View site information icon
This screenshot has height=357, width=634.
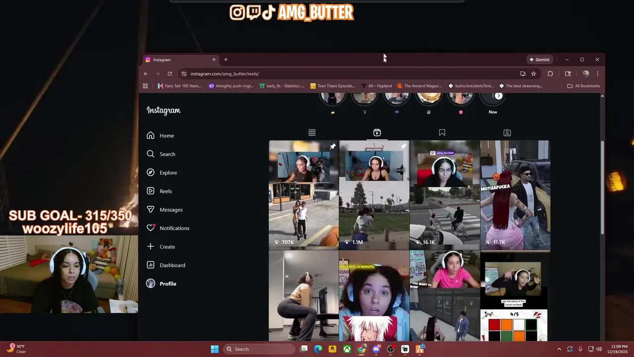[184, 74]
